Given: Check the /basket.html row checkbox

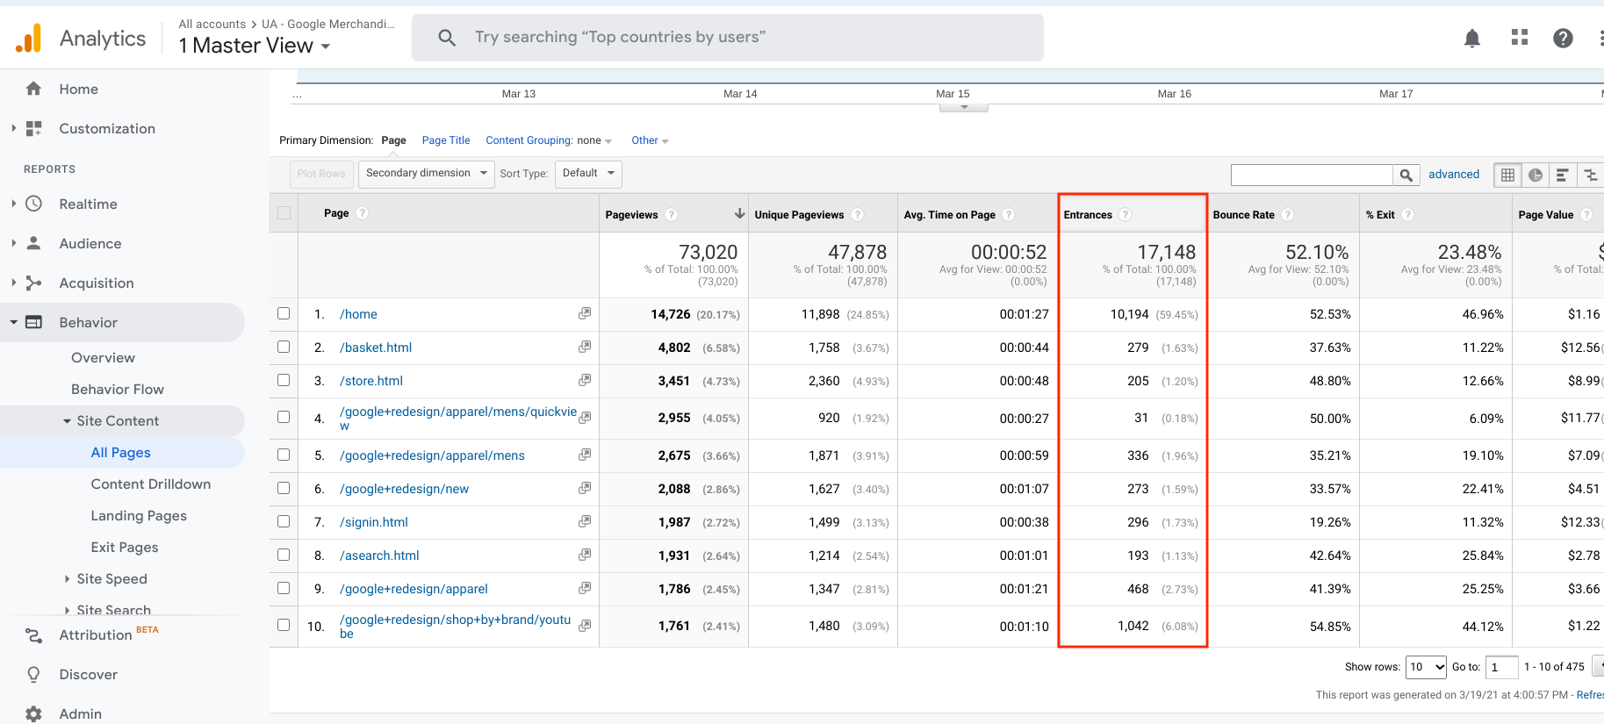Looking at the screenshot, I should point(284,347).
